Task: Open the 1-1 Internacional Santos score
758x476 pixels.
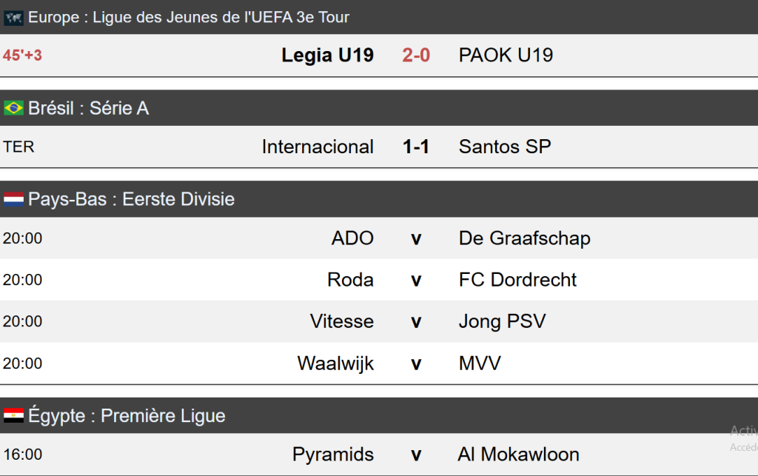Action: point(416,147)
